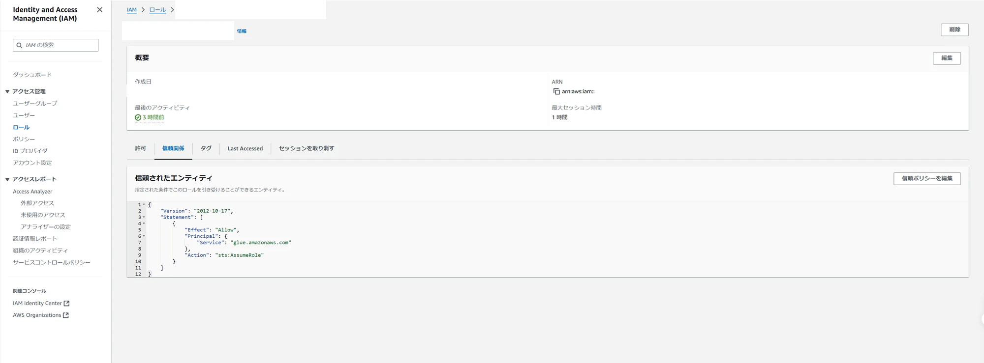This screenshot has height=363, width=984.
Task: Click "2012-10-17" version value
Action: click(212, 211)
